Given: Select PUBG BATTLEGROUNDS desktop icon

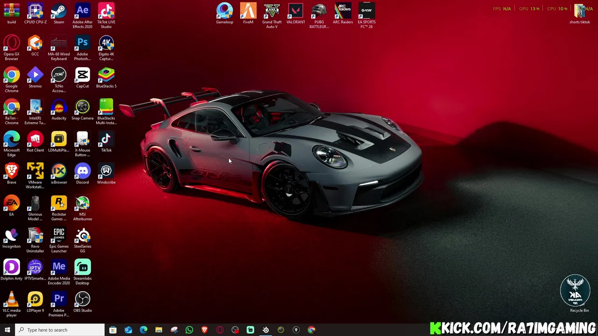Looking at the screenshot, I should (319, 15).
